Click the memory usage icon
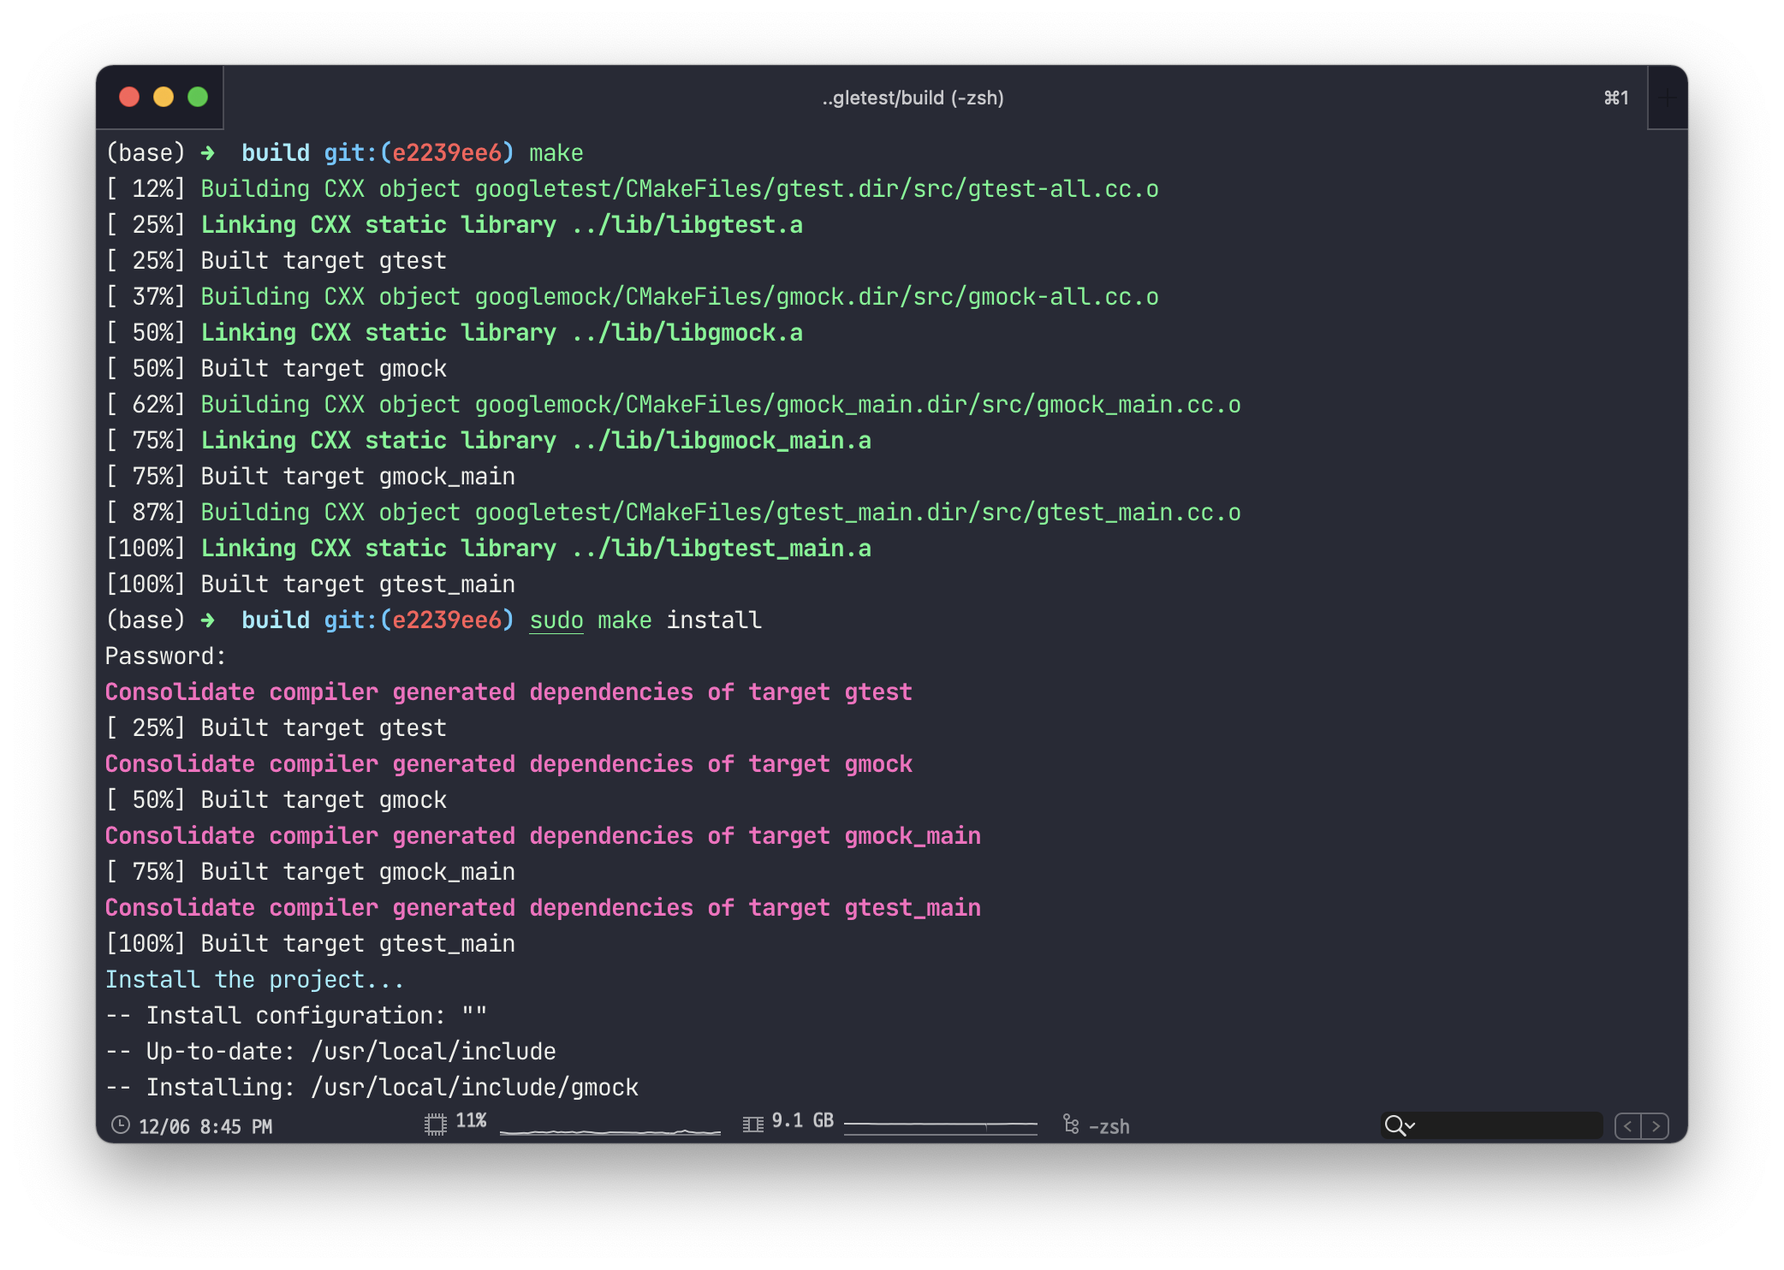 (x=752, y=1124)
